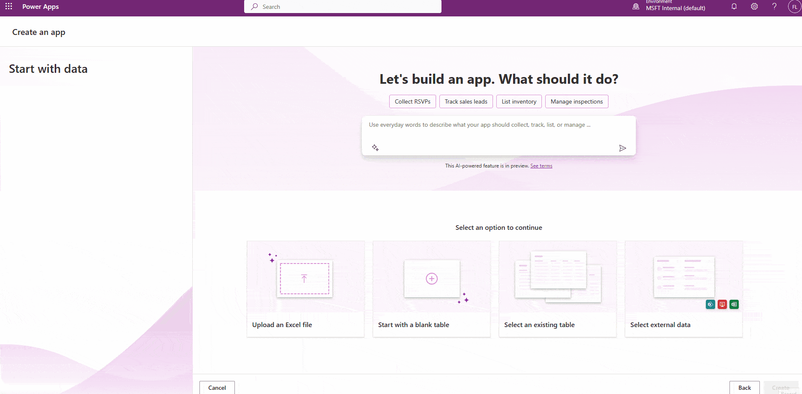Viewport: 802px width, 394px height.
Task: Select the Excel icon on the external data card
Action: 734,304
